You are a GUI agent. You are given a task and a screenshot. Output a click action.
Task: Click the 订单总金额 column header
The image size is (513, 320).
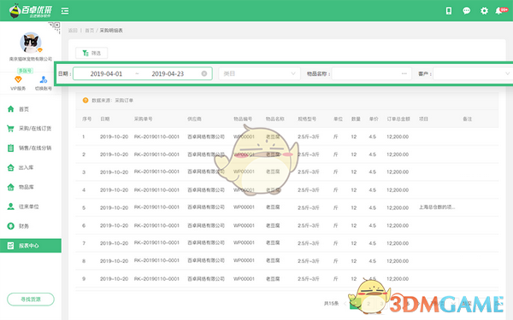pos(398,119)
